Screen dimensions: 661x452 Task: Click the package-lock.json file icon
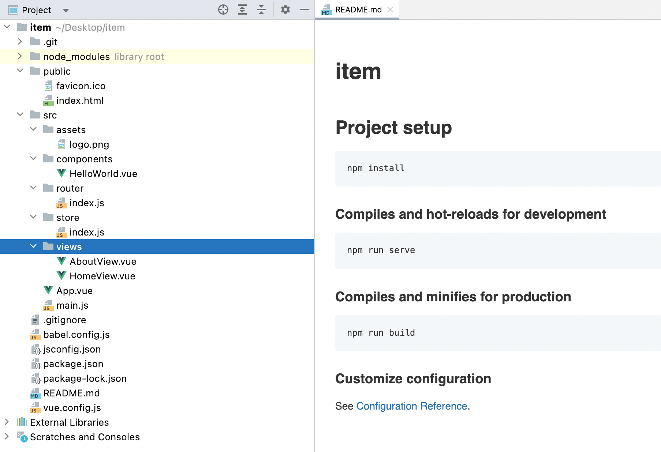point(36,379)
